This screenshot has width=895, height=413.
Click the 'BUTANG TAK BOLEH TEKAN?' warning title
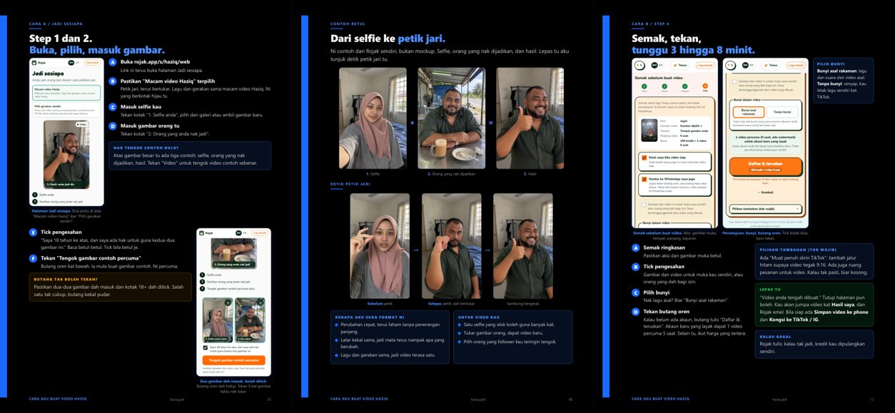coord(66,279)
